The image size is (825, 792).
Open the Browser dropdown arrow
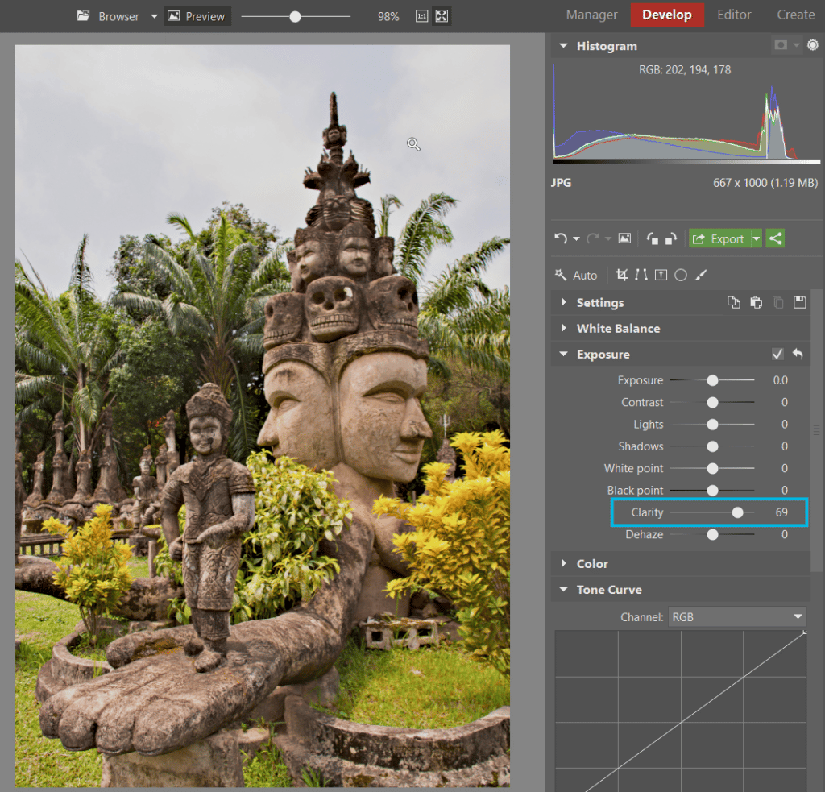point(154,16)
